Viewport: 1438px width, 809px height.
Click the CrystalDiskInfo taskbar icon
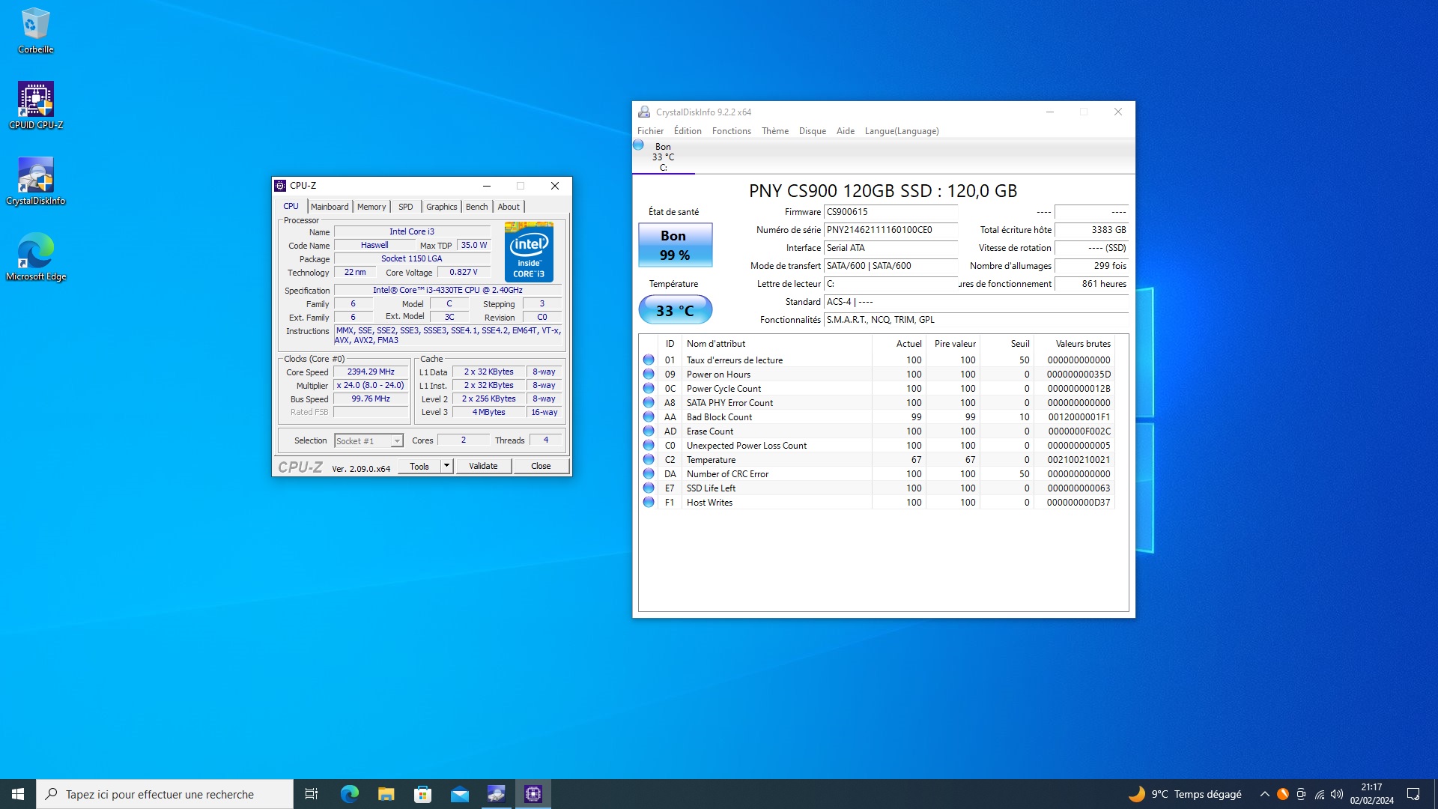(x=496, y=794)
